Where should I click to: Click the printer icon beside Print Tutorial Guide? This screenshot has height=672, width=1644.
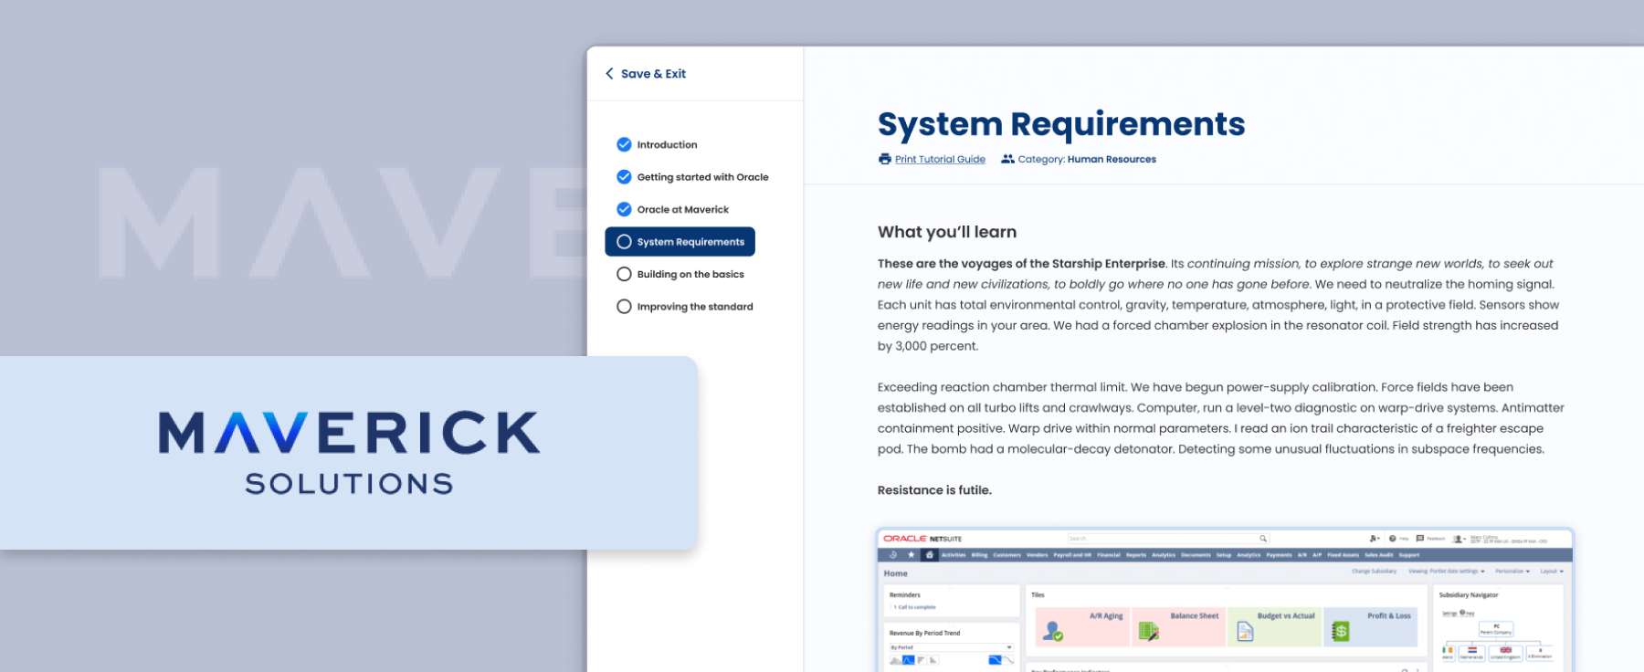click(x=884, y=159)
